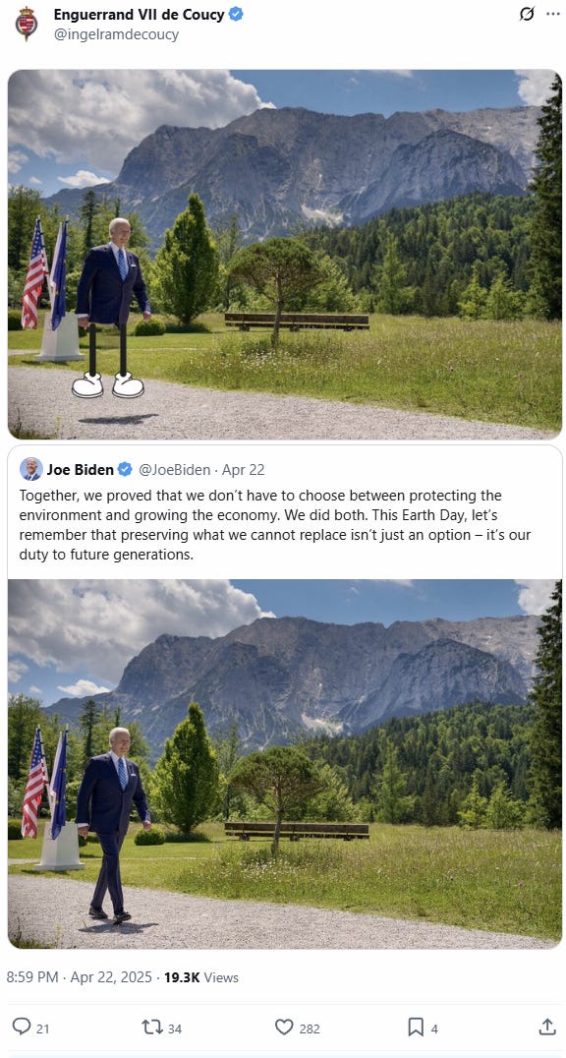Click the quoted Earth Day tweet text

click(x=275, y=525)
